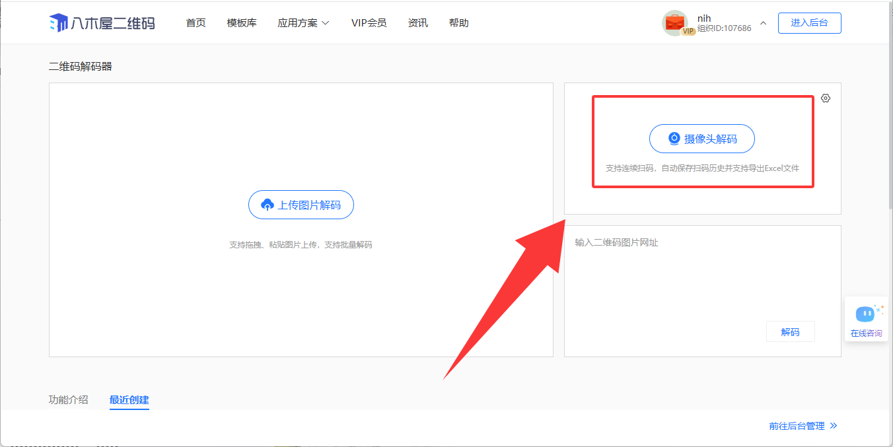893x447 pixels.
Task: Select the VIP会员 menu item
Action: coord(369,23)
